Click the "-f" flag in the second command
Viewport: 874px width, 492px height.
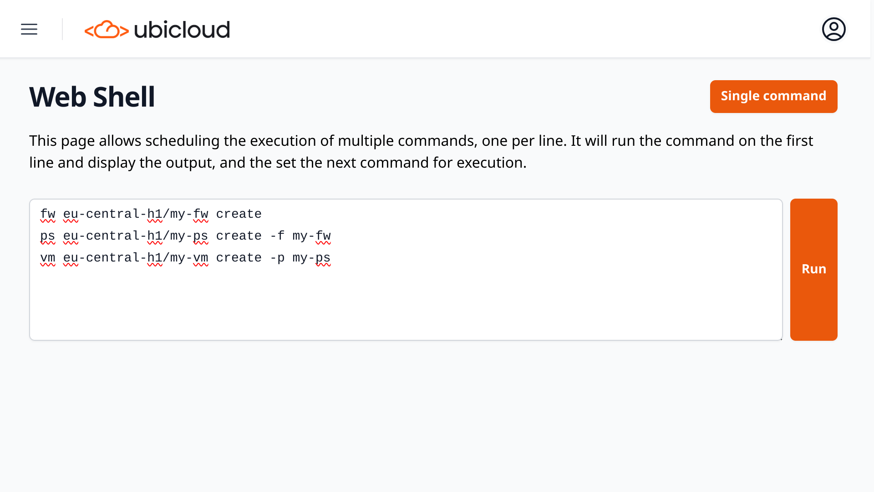pyautogui.click(x=277, y=236)
